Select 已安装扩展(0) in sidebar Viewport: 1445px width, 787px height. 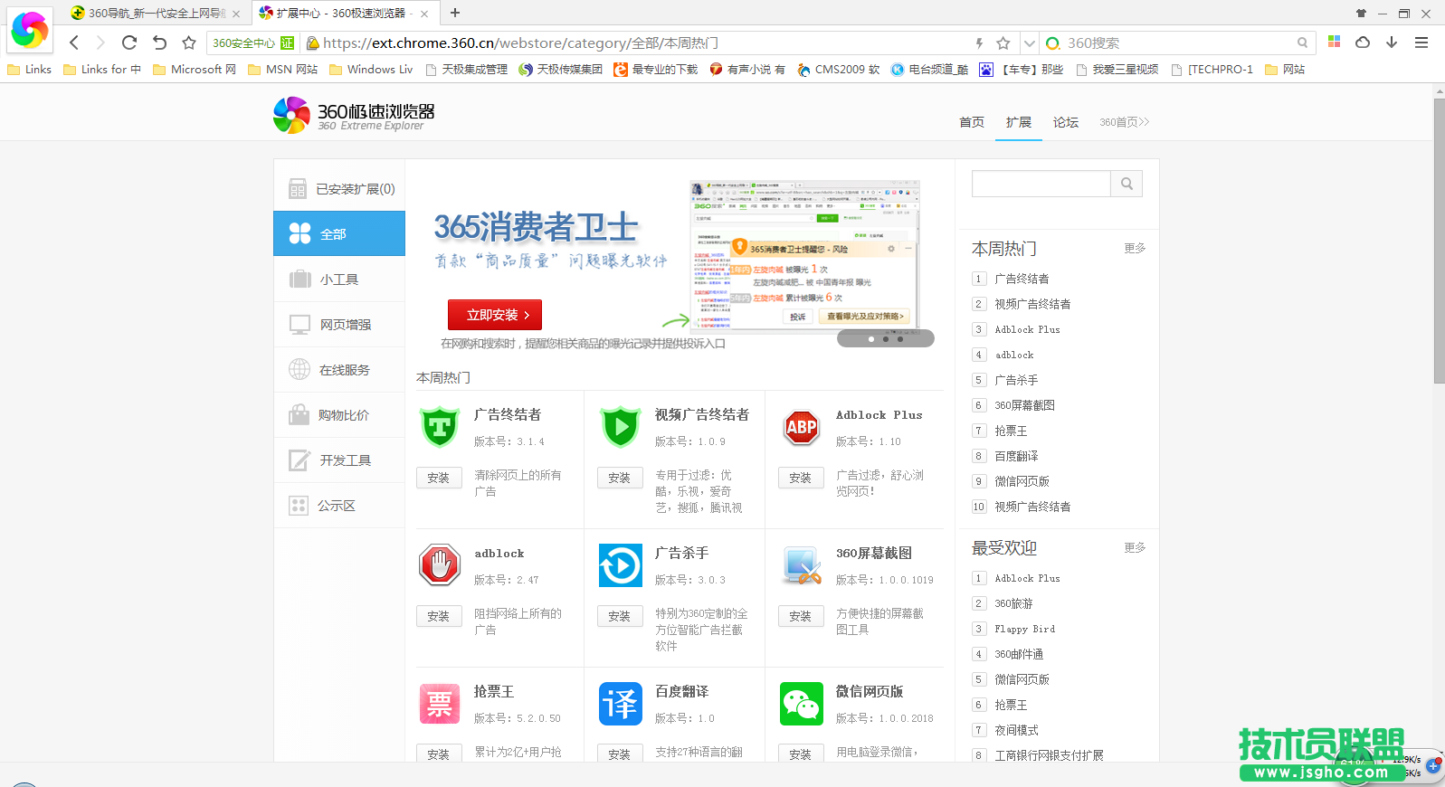click(339, 188)
